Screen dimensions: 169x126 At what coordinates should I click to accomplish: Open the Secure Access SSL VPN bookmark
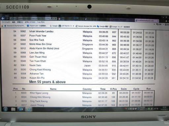[x=86, y=26]
